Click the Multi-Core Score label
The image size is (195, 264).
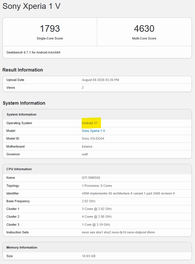[144, 38]
